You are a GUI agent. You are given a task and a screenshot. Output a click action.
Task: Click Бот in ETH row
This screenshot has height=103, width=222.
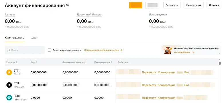pyautogui.click(x=186, y=85)
